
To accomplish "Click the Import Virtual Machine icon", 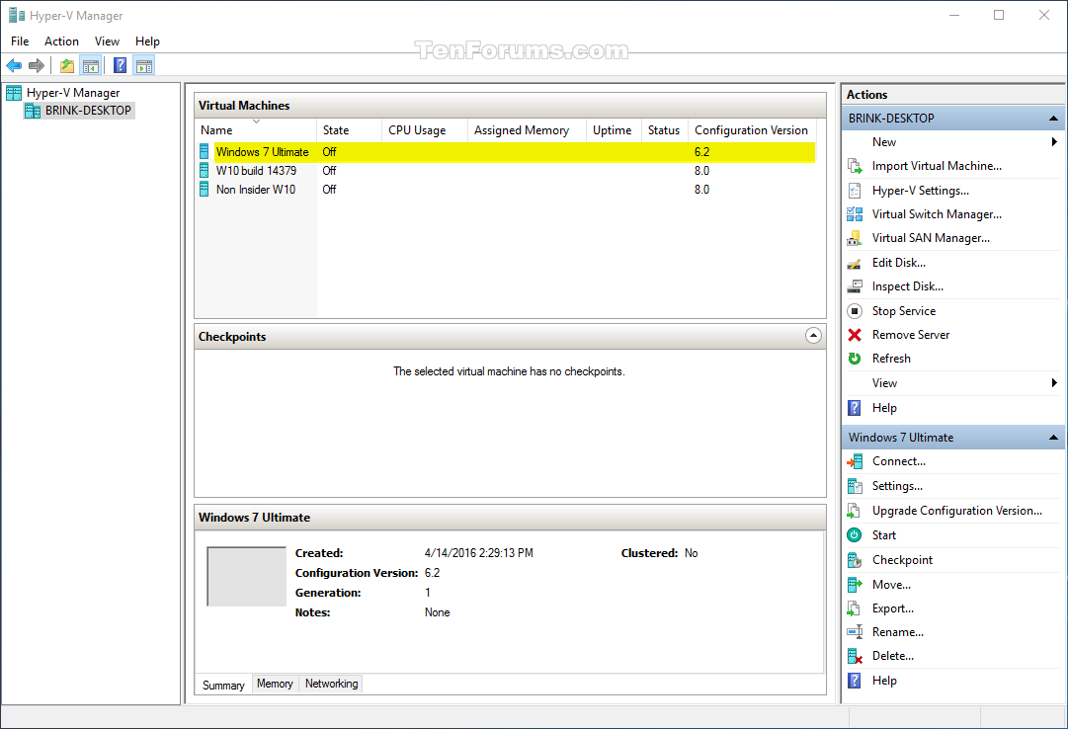I will [x=855, y=166].
